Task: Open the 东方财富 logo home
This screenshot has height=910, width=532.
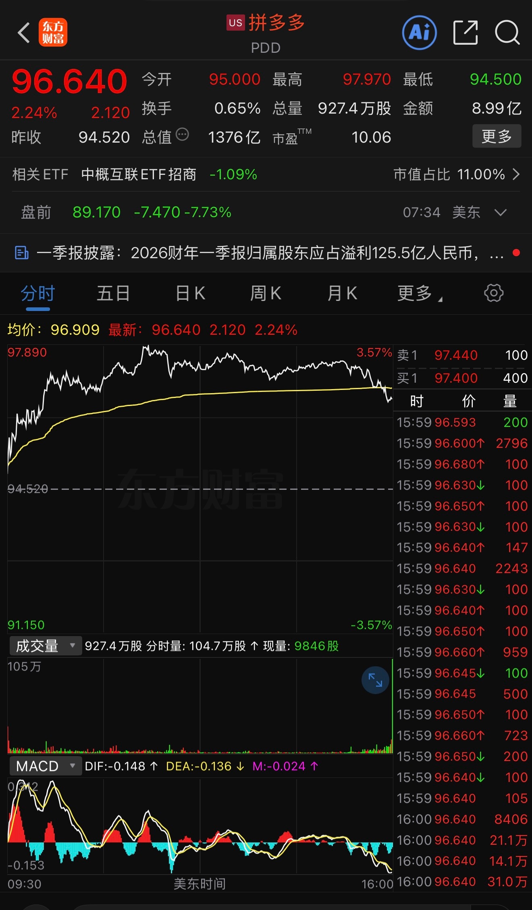Action: click(53, 33)
